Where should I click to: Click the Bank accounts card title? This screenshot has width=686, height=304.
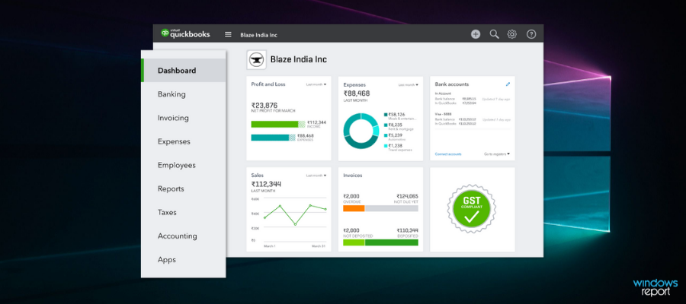tap(452, 84)
